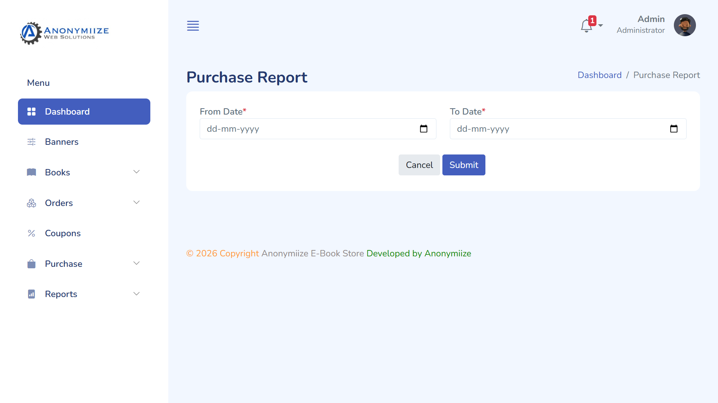Click the Orders boxes icon
Image resolution: width=718 pixels, height=403 pixels.
(31, 203)
